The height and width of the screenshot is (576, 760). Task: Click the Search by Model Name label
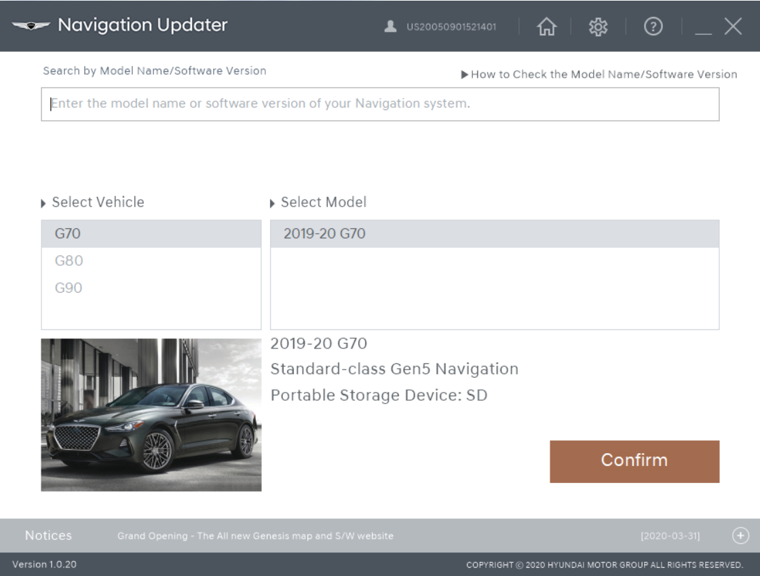pyautogui.click(x=155, y=71)
